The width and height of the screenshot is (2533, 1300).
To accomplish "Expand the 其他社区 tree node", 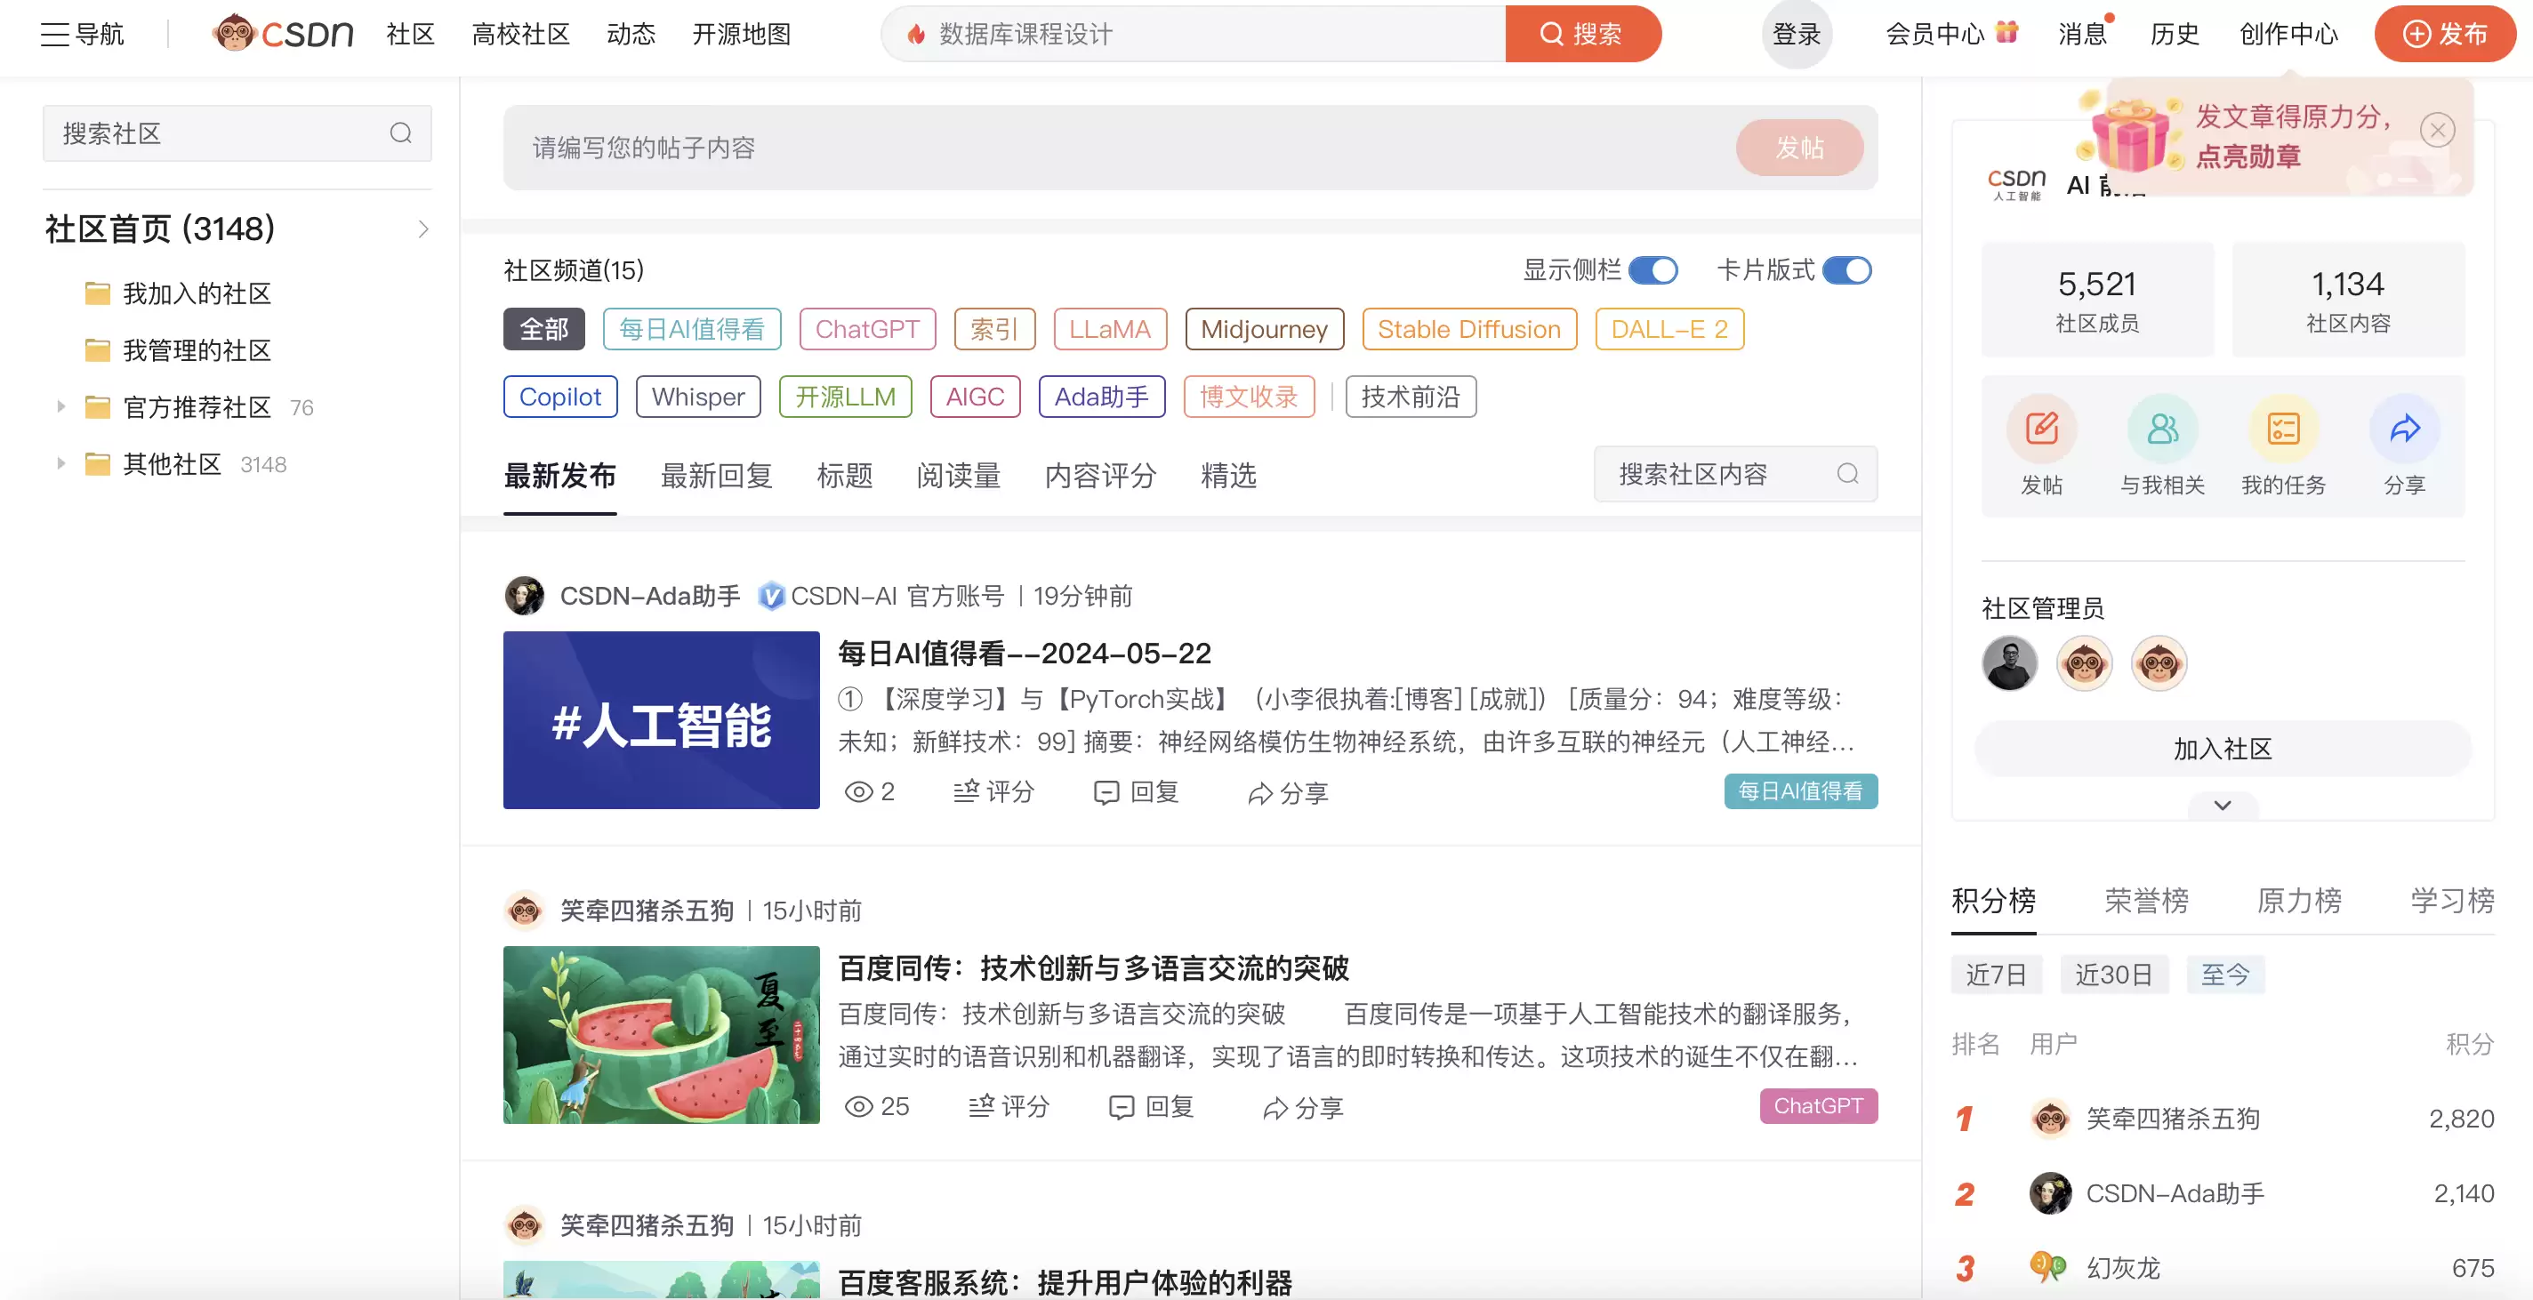I will click(61, 463).
